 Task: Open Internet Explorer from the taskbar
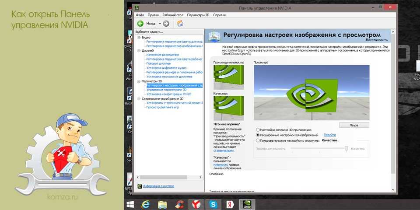point(146,204)
